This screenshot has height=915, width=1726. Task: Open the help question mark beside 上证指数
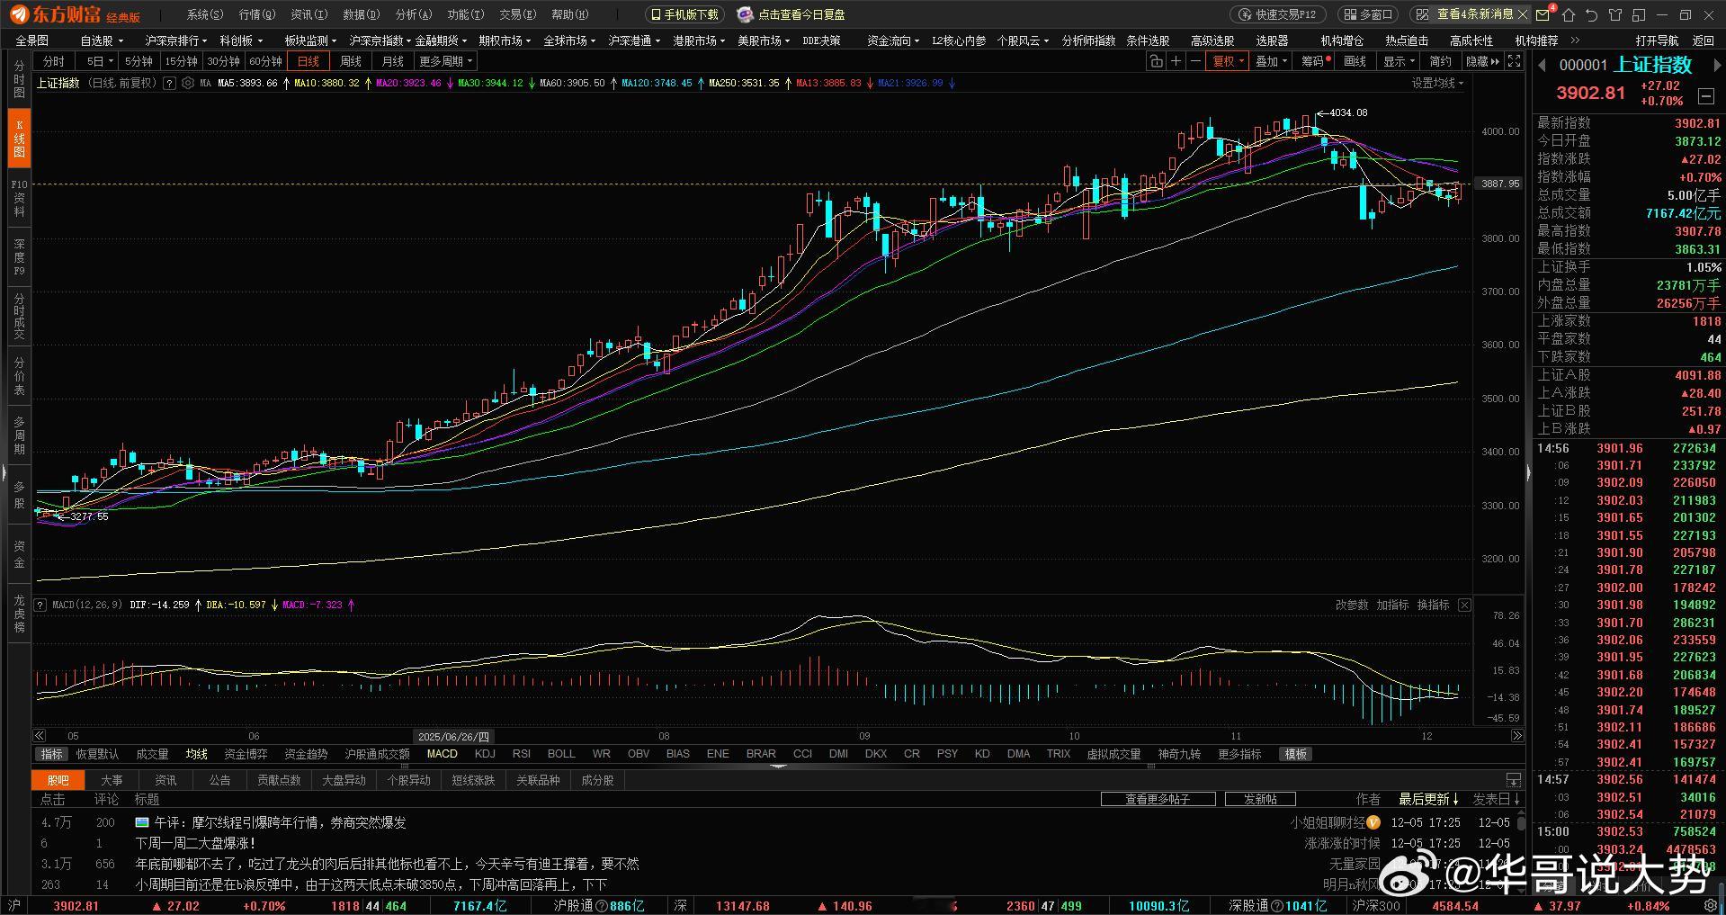pos(169,83)
